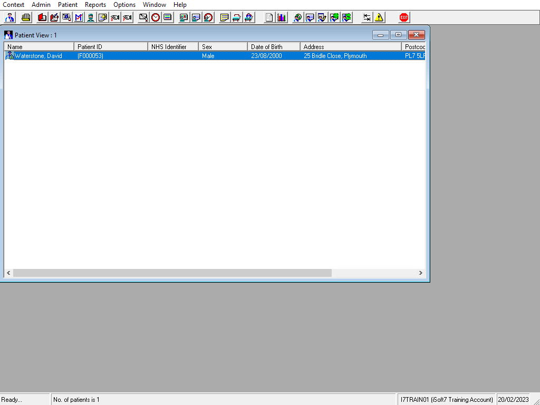This screenshot has height=405, width=540.
Task: Click the horizontal scrollbar left arrow
Action: 8,273
